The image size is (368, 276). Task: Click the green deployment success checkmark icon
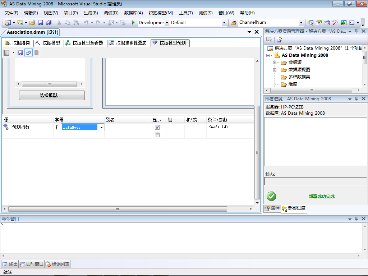[x=271, y=196]
